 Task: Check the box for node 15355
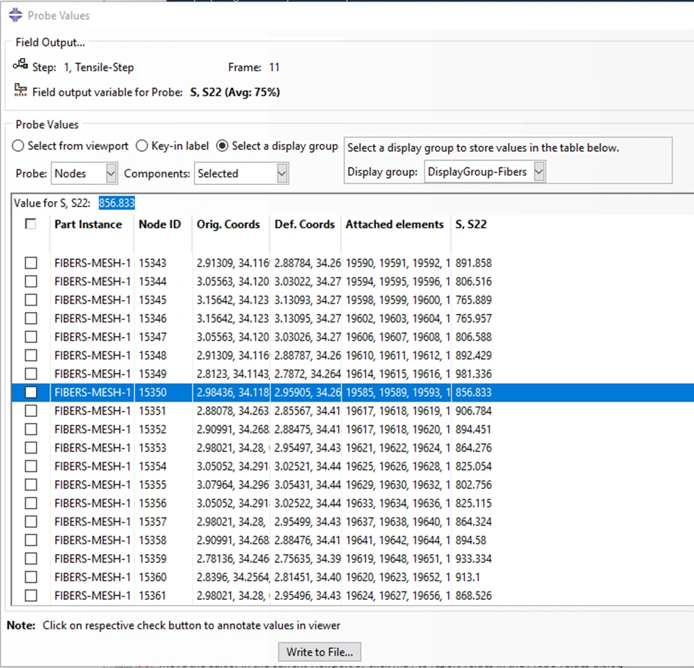pos(31,485)
